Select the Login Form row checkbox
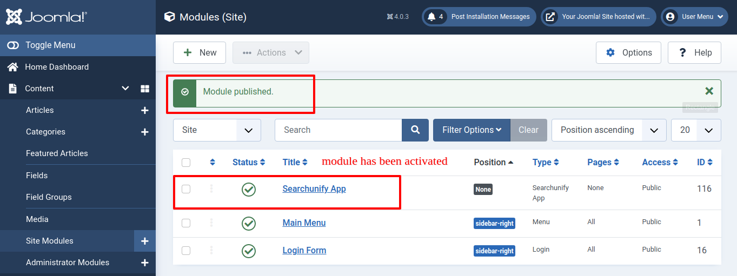 [186, 251]
